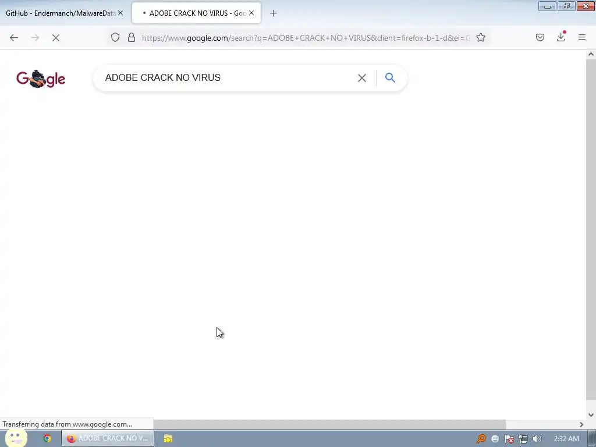Screen dimensions: 596x447
Task: Restore down the Firefox window
Action: click(x=566, y=6)
